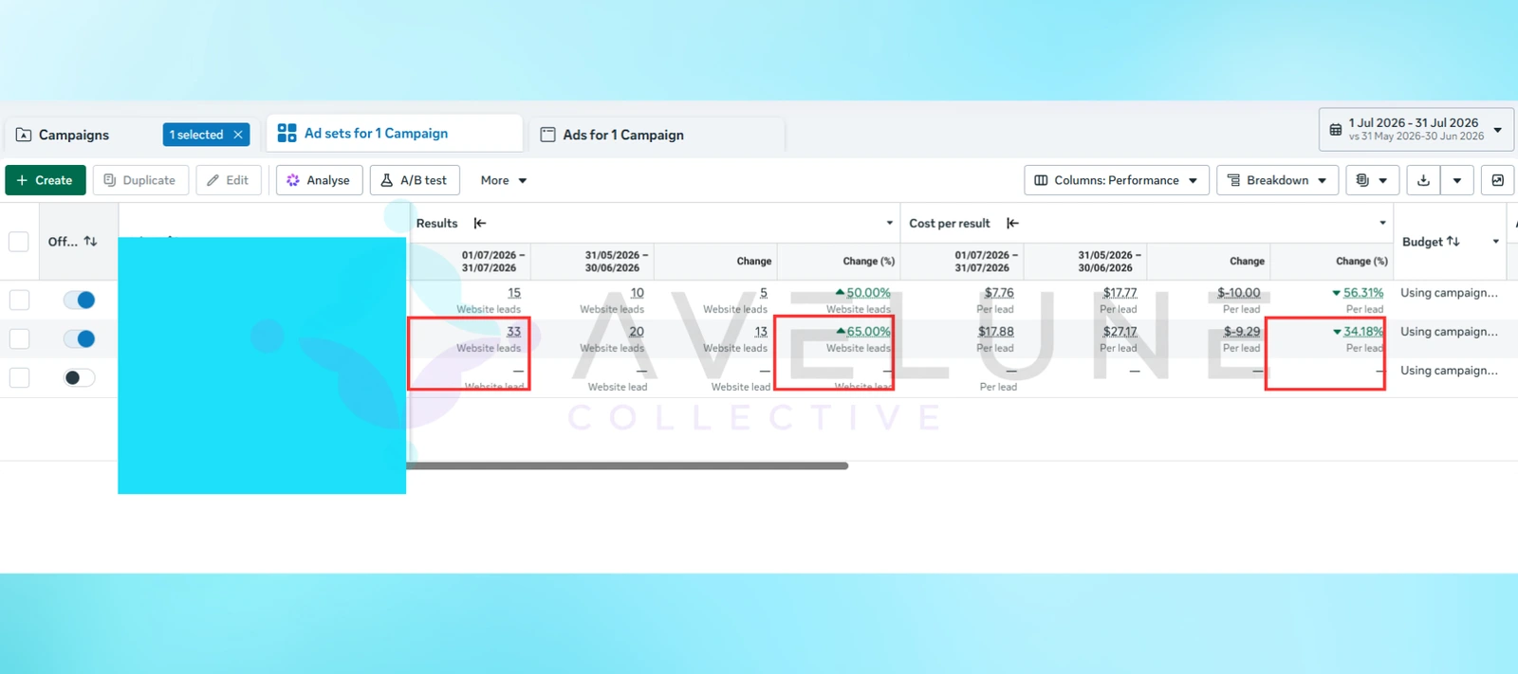Click the previous-period value 10 leads
The image size is (1518, 674).
[637, 293]
